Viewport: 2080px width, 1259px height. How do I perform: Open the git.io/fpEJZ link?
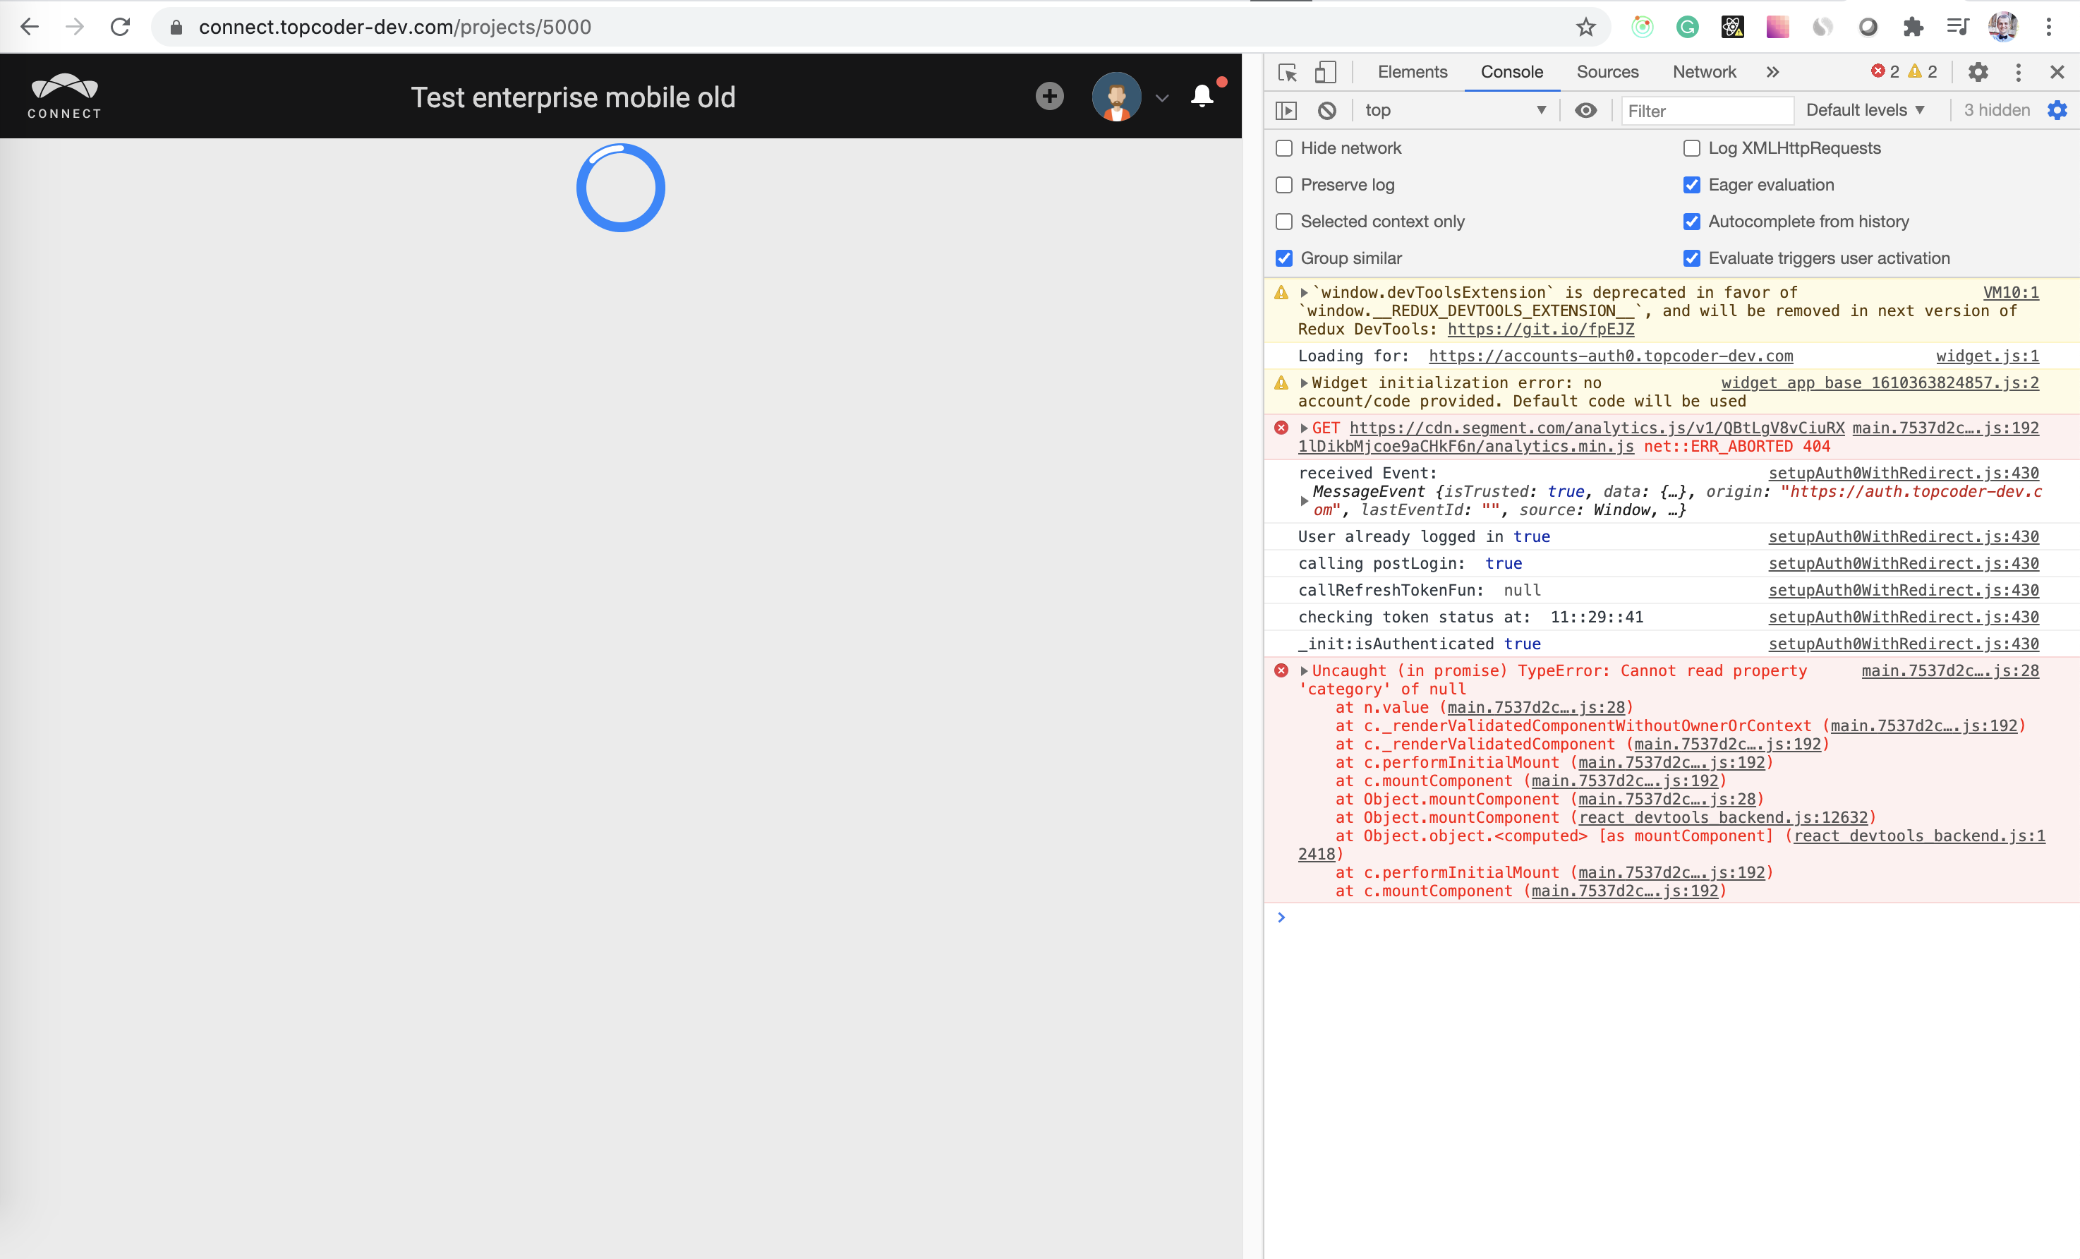point(1540,330)
